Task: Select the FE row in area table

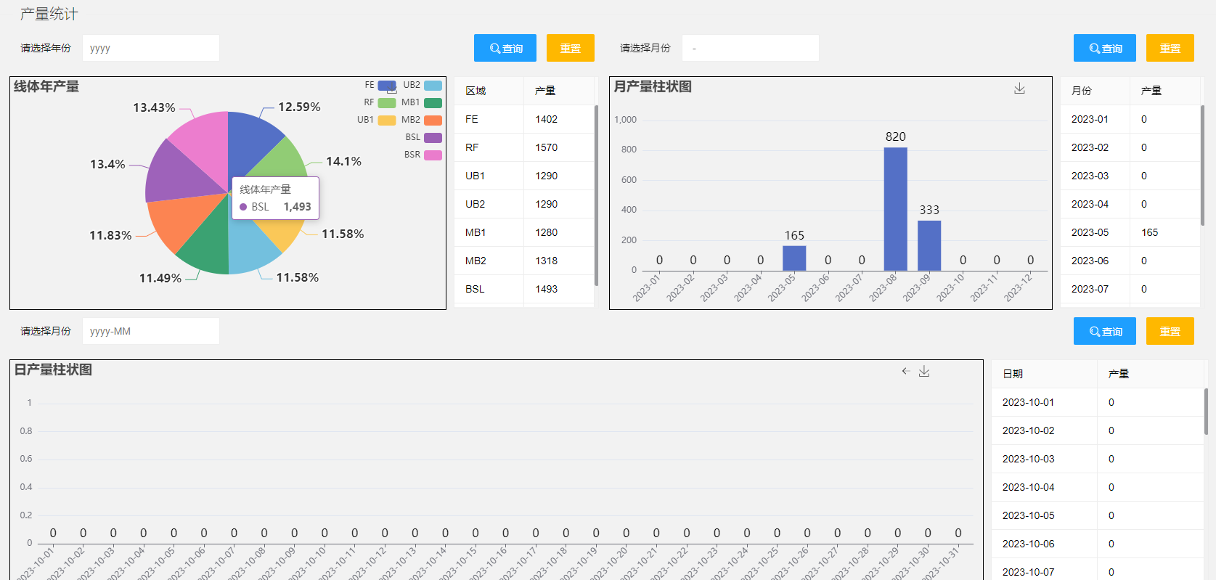Action: (524, 119)
